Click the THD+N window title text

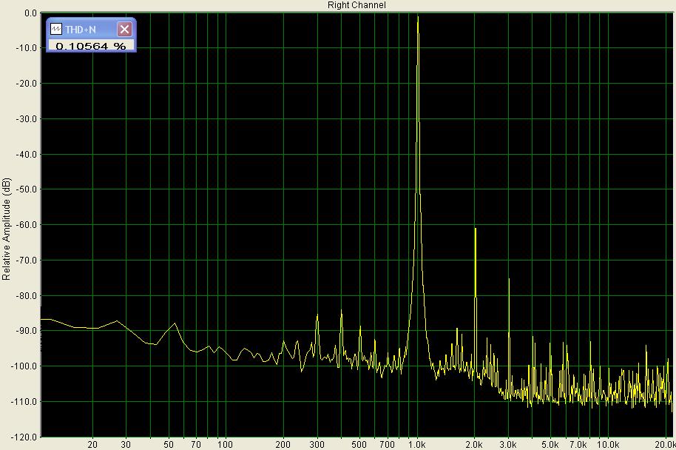81,30
